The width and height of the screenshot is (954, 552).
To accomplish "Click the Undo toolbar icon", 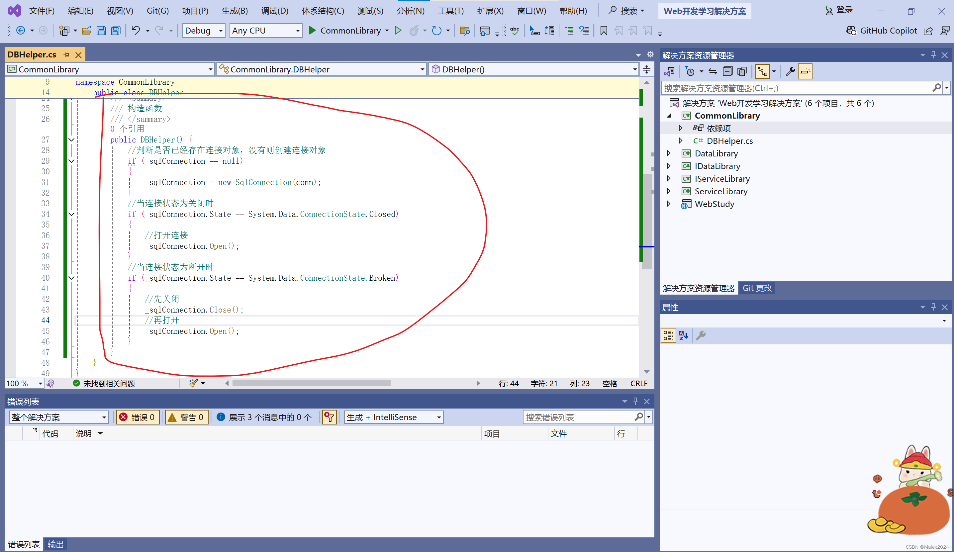I will coord(135,31).
